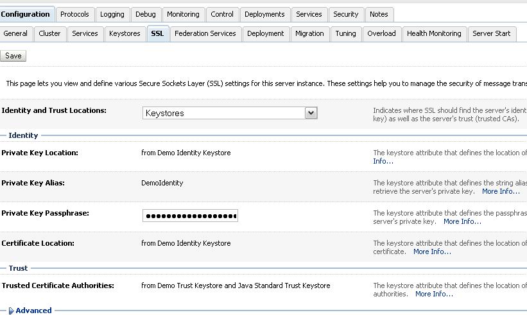This screenshot has width=527, height=315.
Task: Go to the Monitoring tab
Action: 183,14
